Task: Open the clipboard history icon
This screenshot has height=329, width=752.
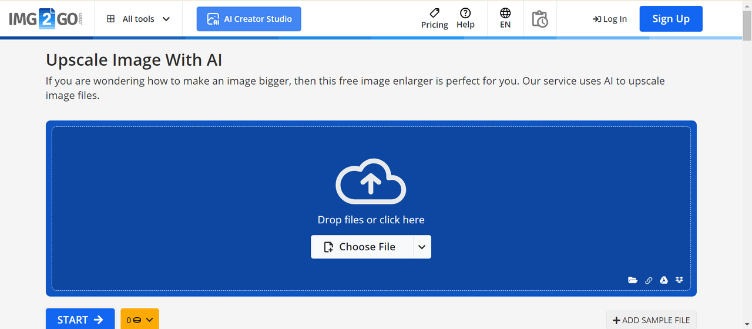Action: (x=539, y=19)
